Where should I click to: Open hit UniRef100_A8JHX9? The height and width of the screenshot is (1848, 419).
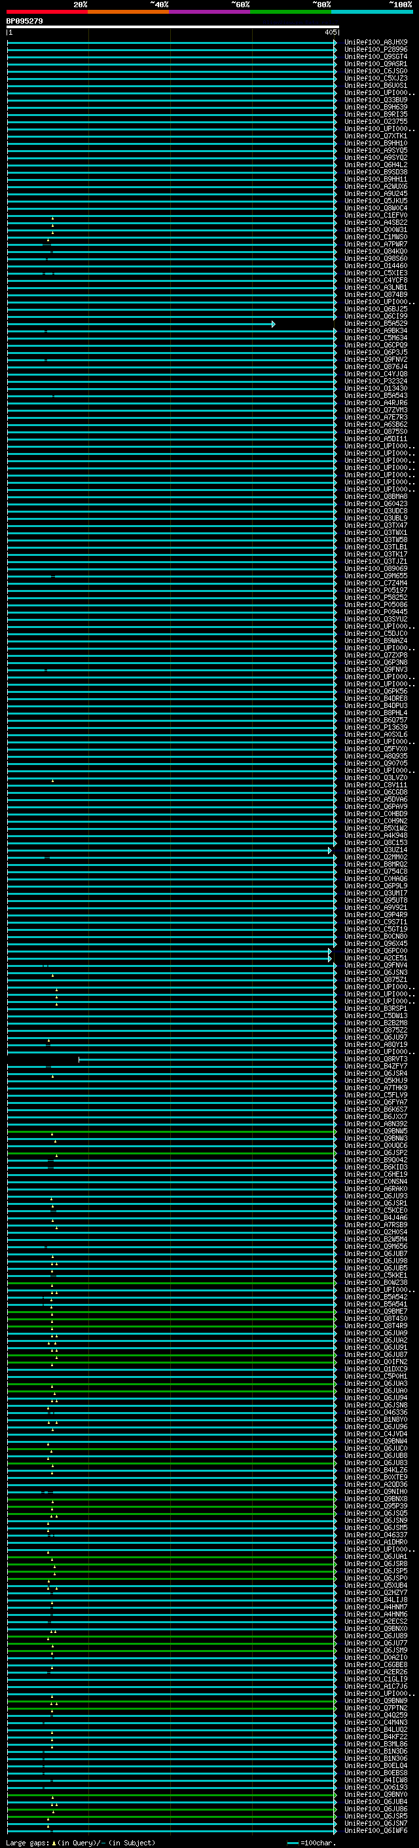click(376, 43)
